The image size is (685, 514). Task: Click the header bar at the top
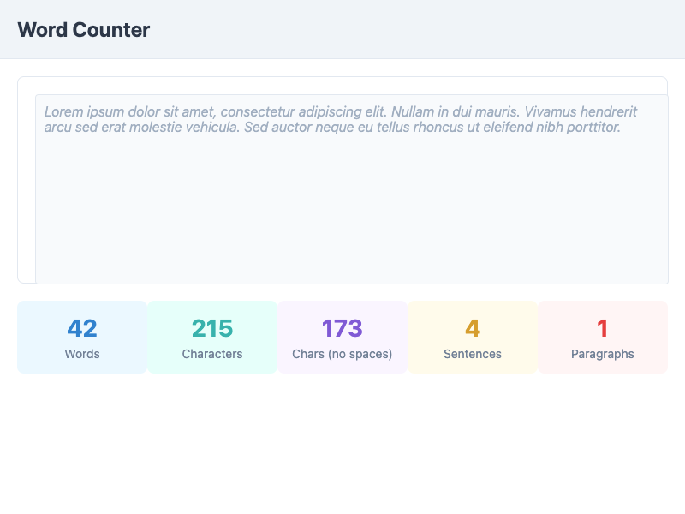342,29
